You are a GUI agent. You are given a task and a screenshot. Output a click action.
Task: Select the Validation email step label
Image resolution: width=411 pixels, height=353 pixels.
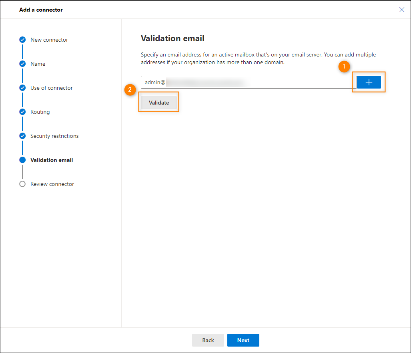[52, 160]
